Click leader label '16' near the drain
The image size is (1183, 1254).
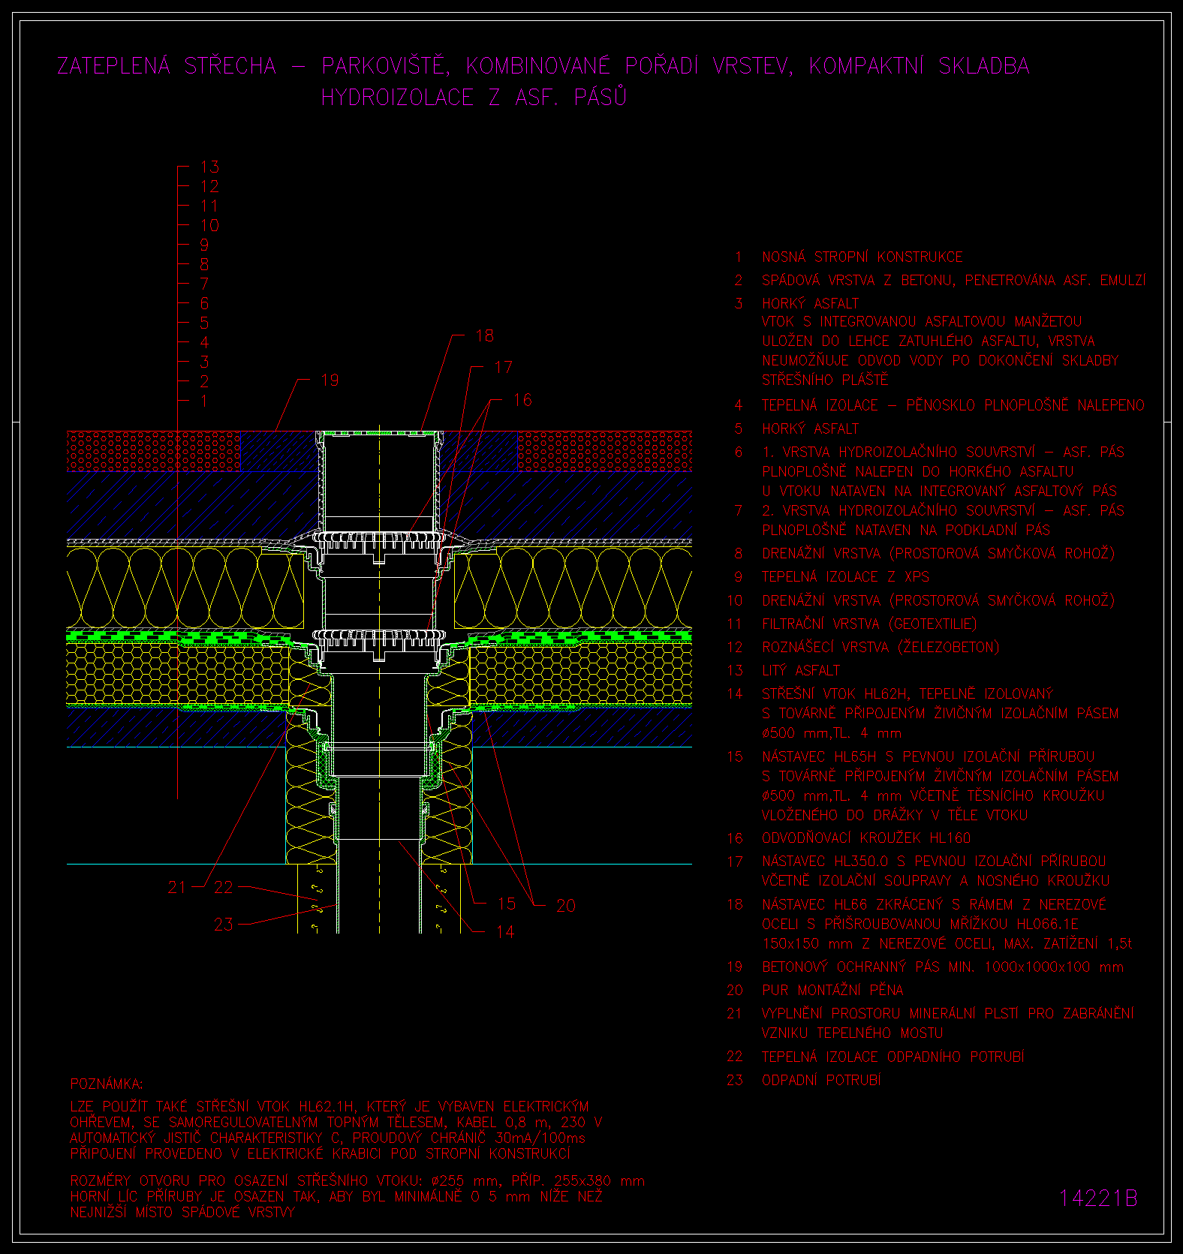point(523,400)
